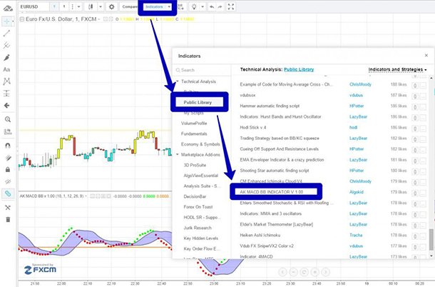Select Forex On Toast add-on
Screen dimensions: 435x287
tap(198, 207)
